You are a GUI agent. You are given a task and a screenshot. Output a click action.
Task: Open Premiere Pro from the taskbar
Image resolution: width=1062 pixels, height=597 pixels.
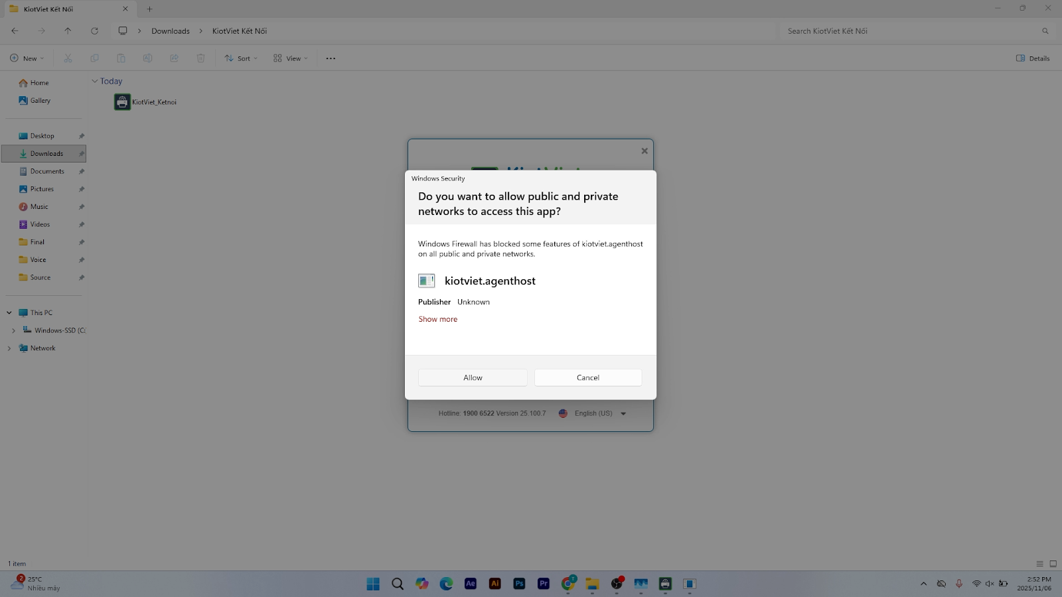coord(544,584)
